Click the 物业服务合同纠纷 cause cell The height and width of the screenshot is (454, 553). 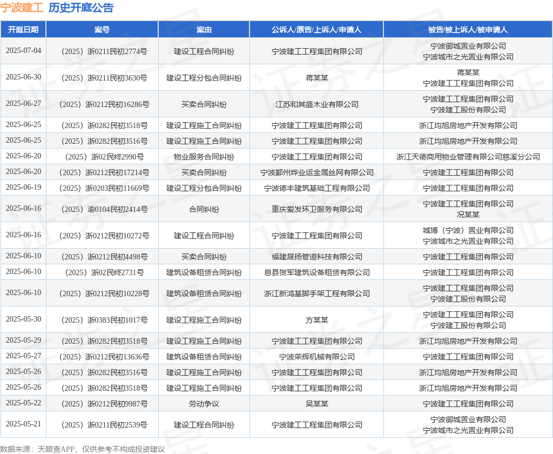click(x=204, y=157)
